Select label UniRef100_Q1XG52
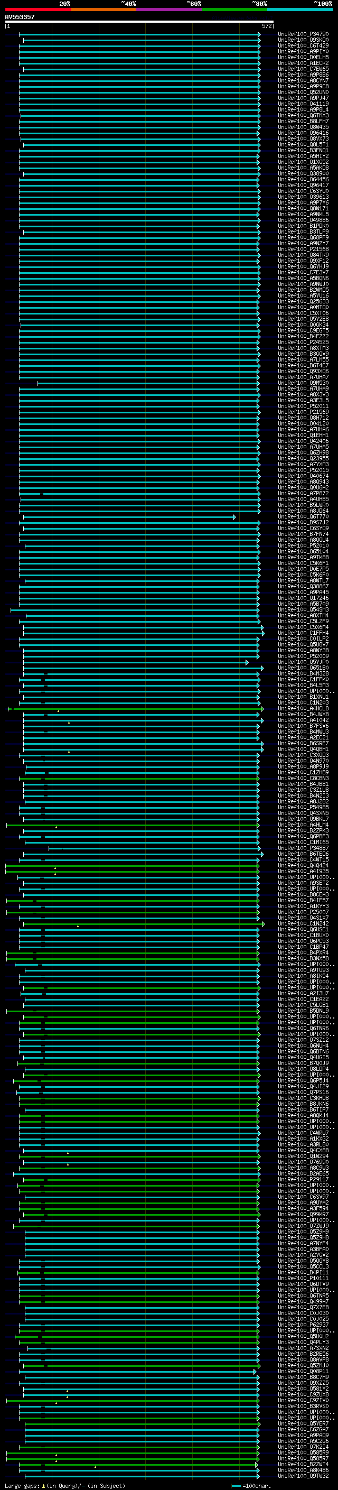This screenshot has width=338, height=1490. pos(303,162)
